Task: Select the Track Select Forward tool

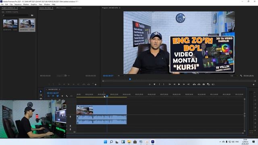Action: 41,95
